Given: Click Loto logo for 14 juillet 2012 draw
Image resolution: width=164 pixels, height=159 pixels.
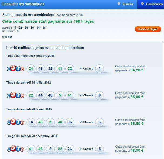Looking at the screenshot, I should (15, 95).
